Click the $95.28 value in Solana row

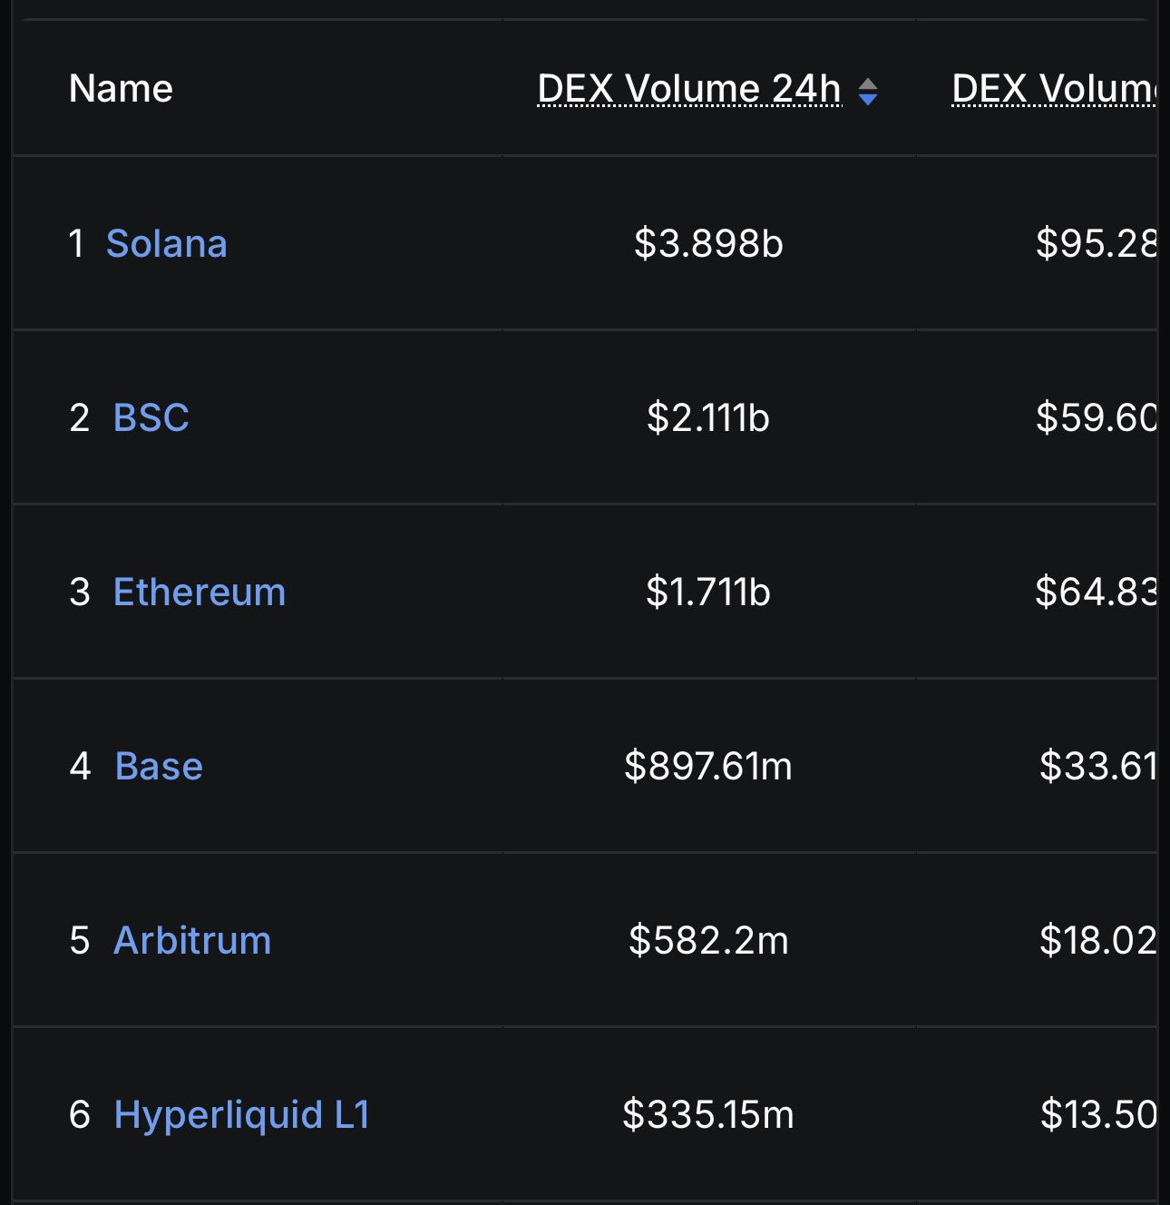coord(1096,243)
